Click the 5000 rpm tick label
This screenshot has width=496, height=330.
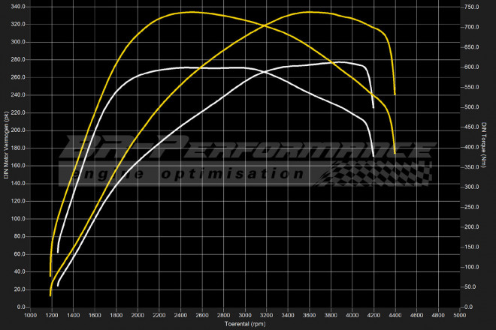(x=459, y=316)
